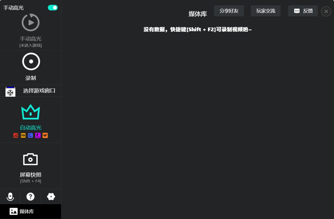The width and height of the screenshot is (334, 219).
Task: Click the 分享好友 share button
Action: click(x=229, y=11)
